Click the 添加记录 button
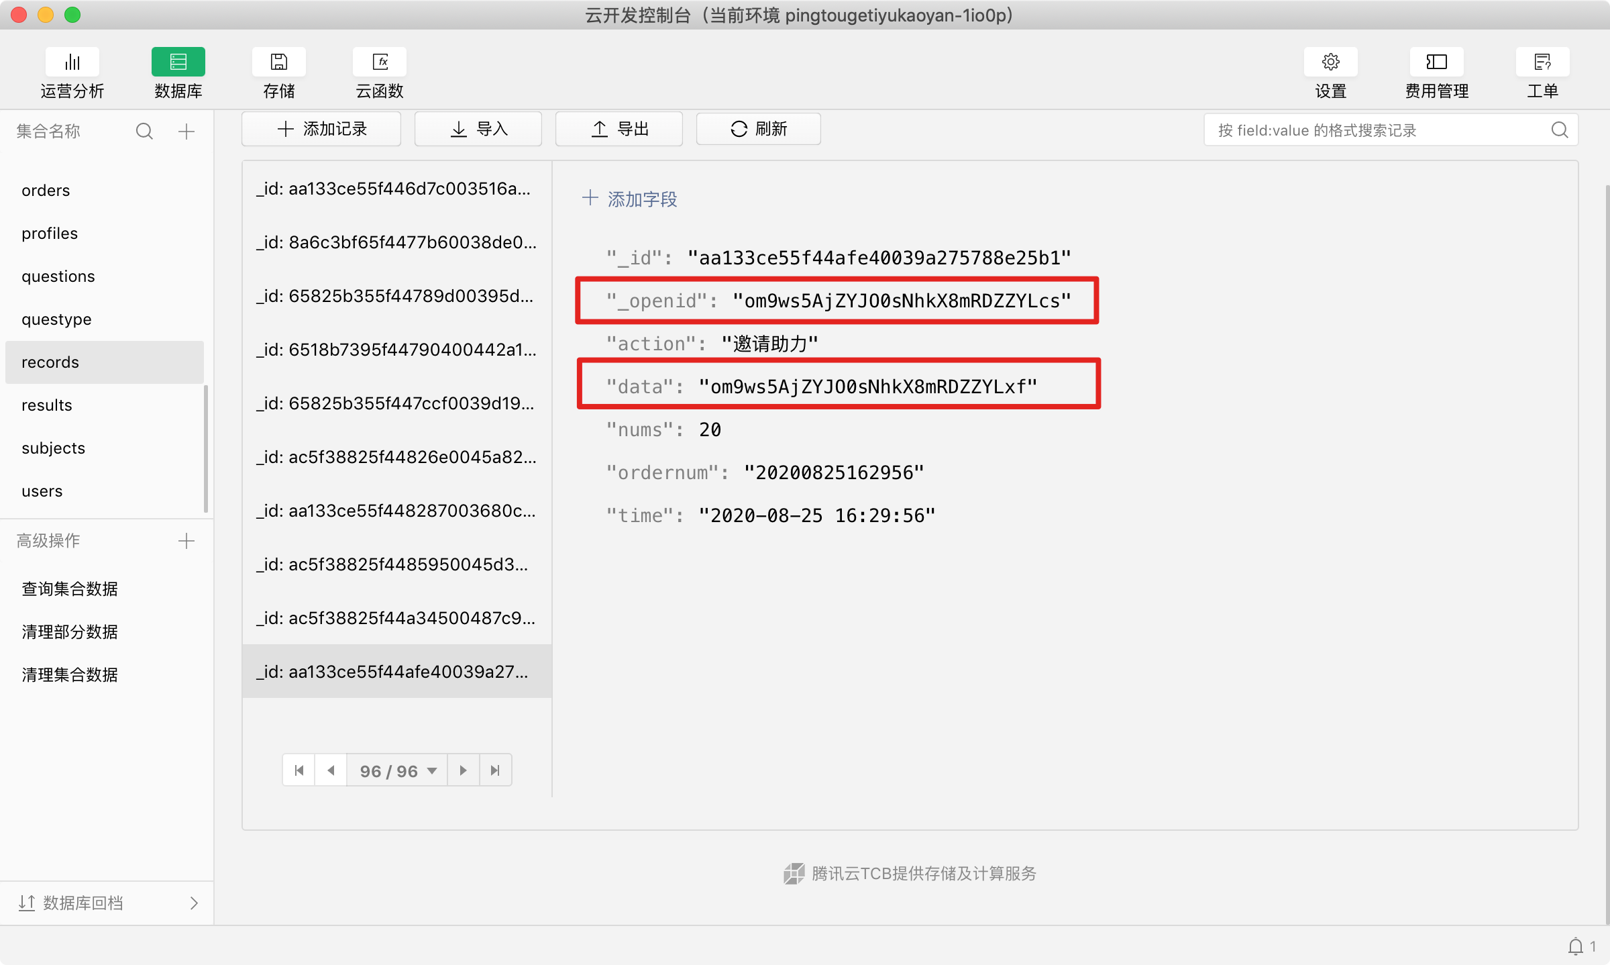The height and width of the screenshot is (965, 1610). [321, 129]
